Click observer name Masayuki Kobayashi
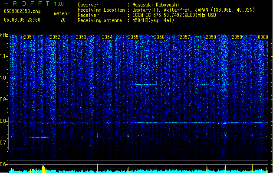 156,5
